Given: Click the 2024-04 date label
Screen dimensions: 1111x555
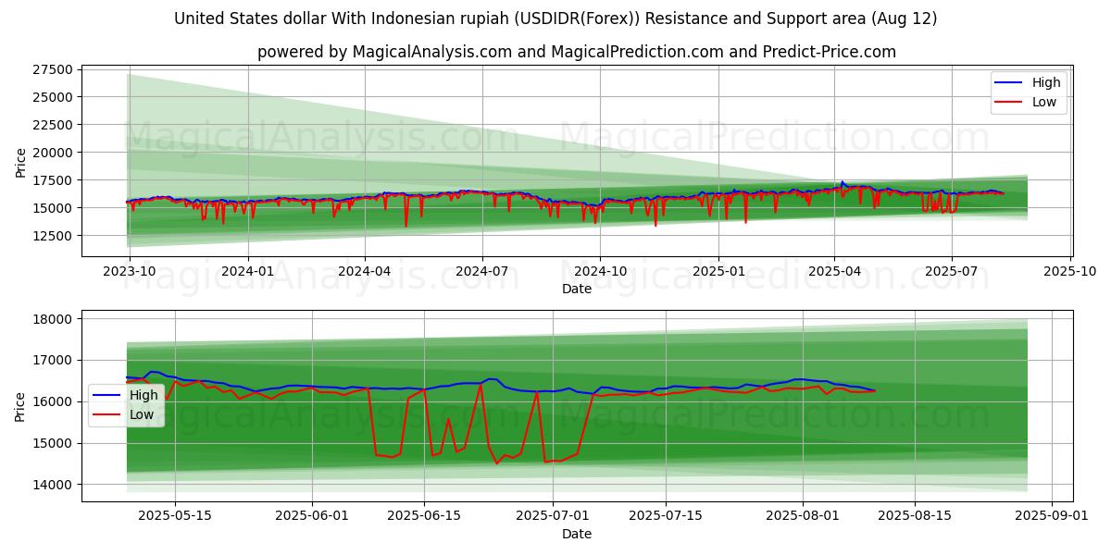Looking at the screenshot, I should coord(365,272).
